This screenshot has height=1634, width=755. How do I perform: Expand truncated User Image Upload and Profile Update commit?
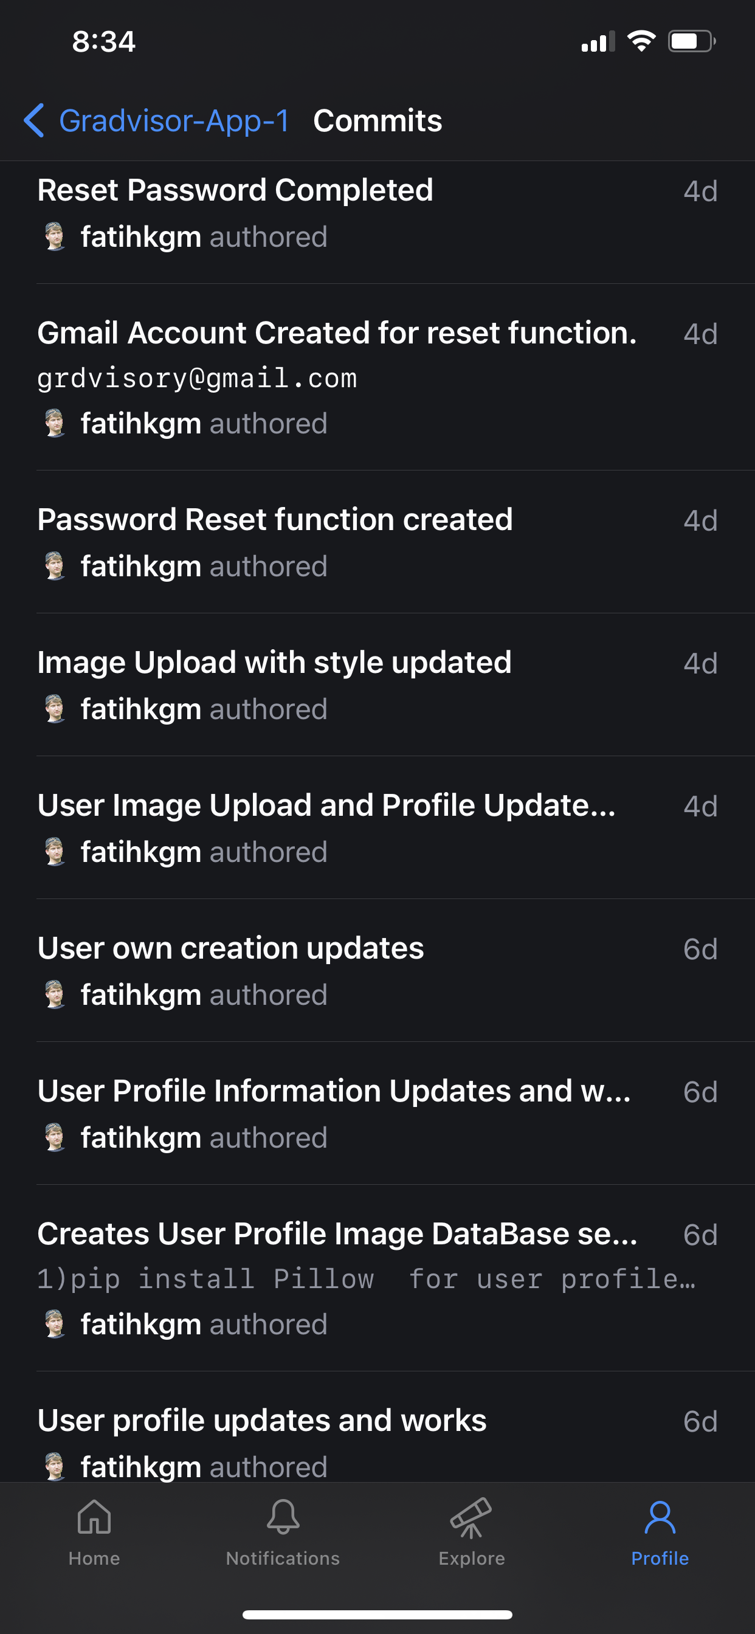click(377, 828)
